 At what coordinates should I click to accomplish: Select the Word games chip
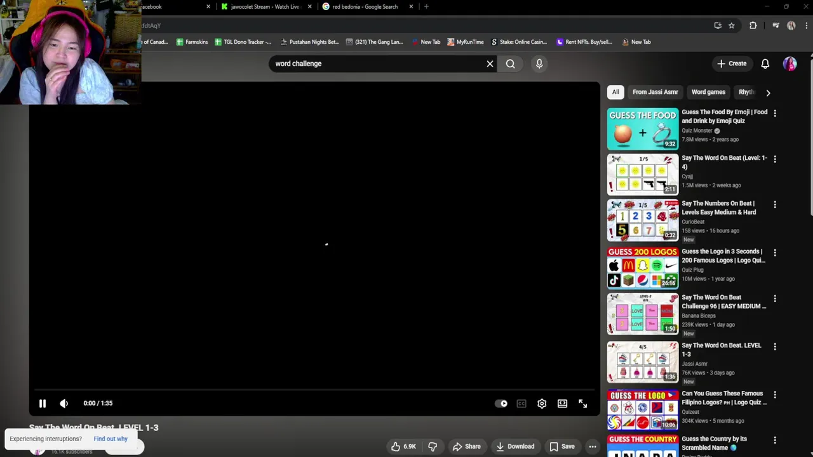click(708, 92)
